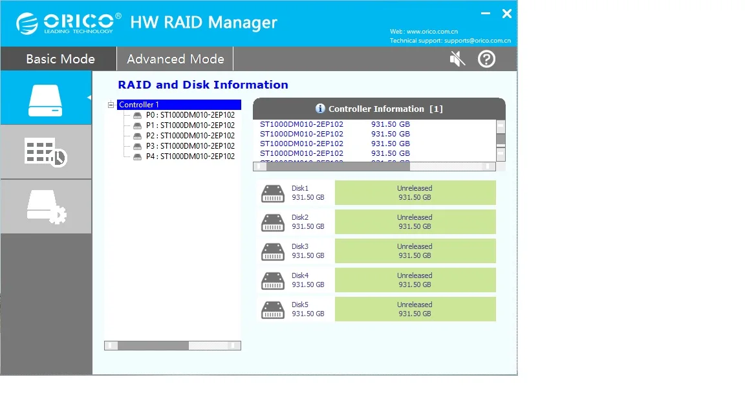Click the Disk1 931.50 GB label
745x419 pixels.
pyautogui.click(x=308, y=193)
